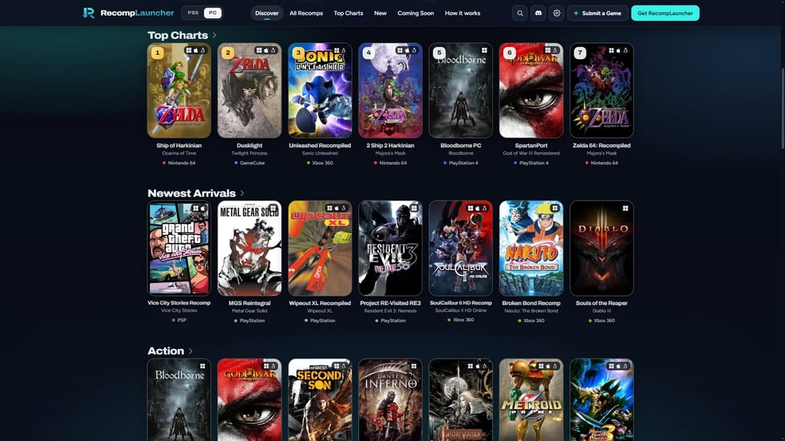Open the Vice City Stories Recomp cover
The height and width of the screenshot is (441, 785).
179,248
